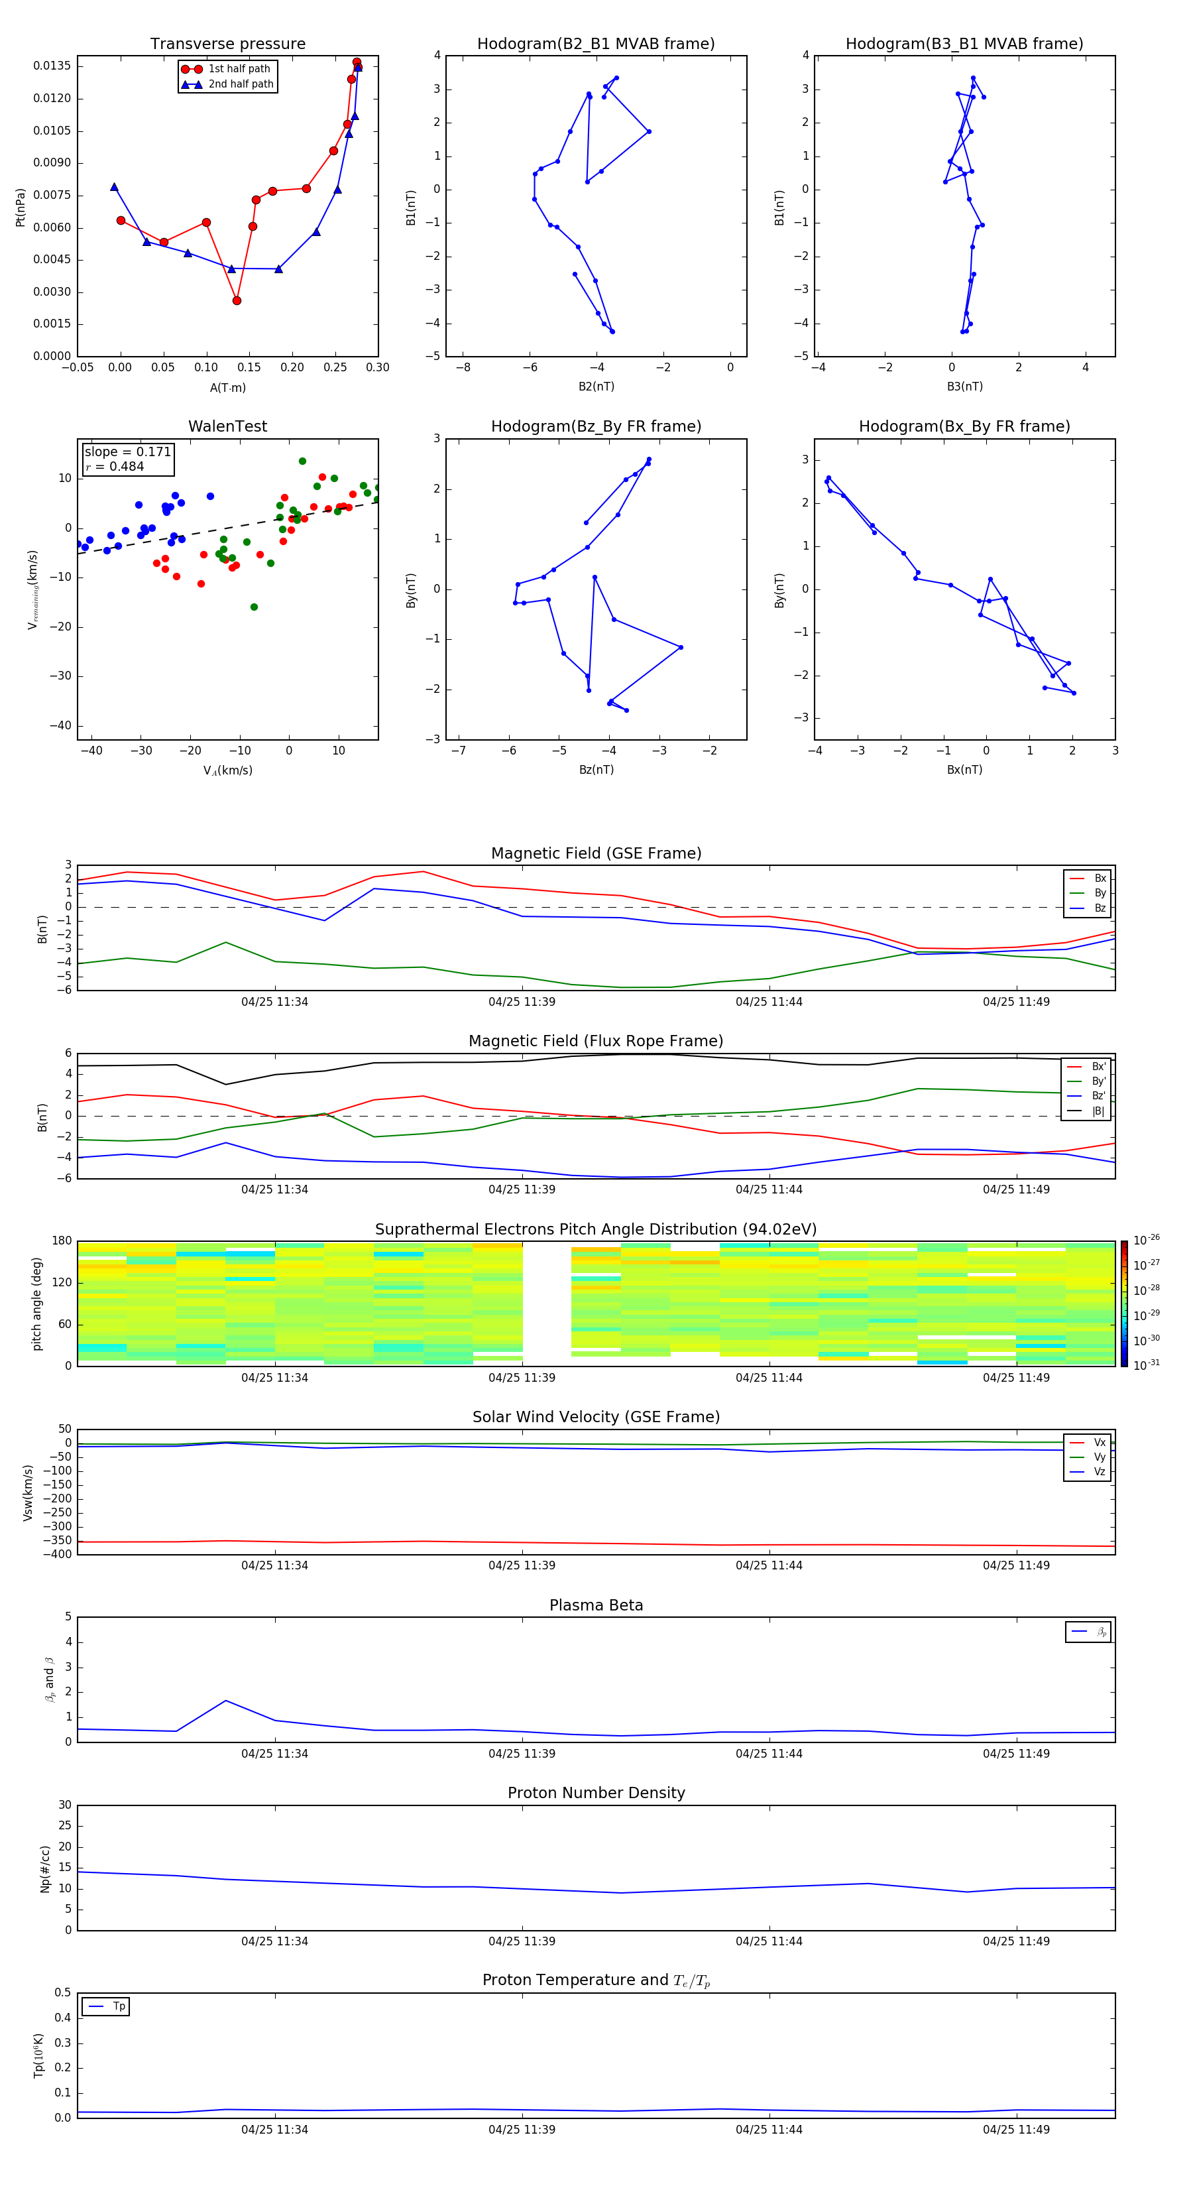Click the 'Plasma Beta' panel title
The image size is (1193, 2188).
click(596, 1605)
